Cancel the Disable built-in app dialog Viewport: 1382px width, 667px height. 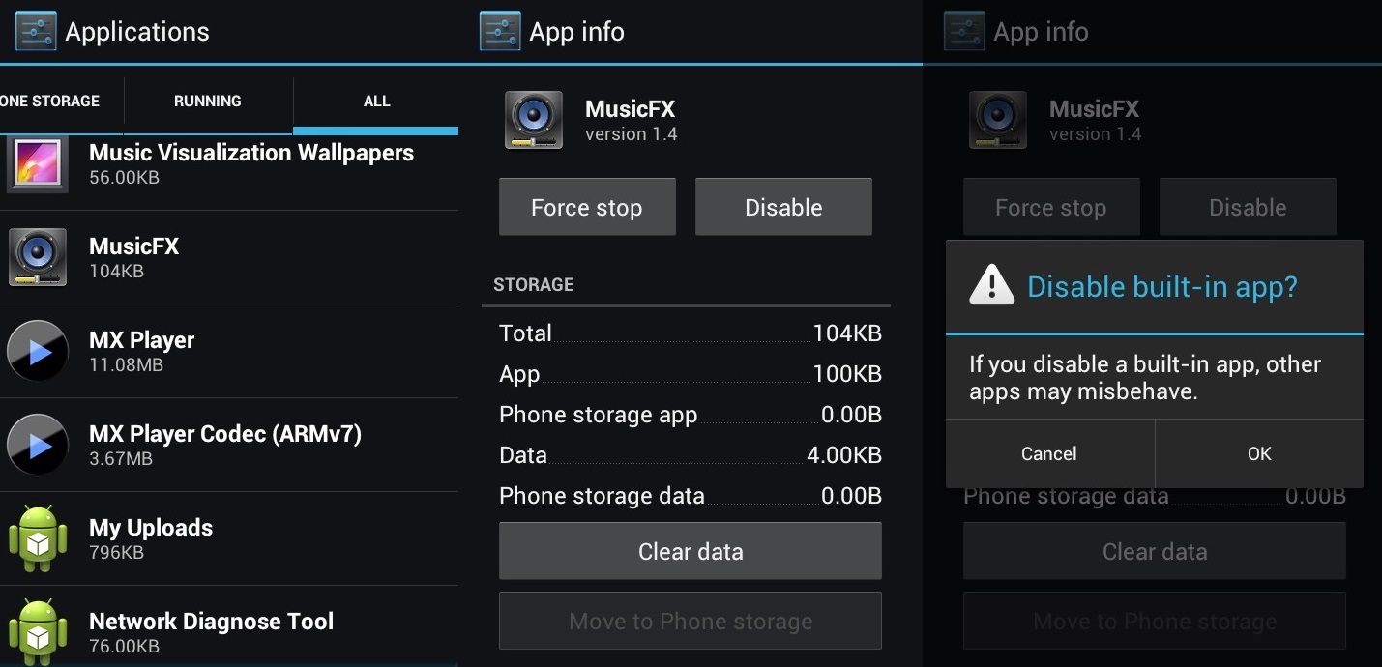pyautogui.click(x=1049, y=453)
